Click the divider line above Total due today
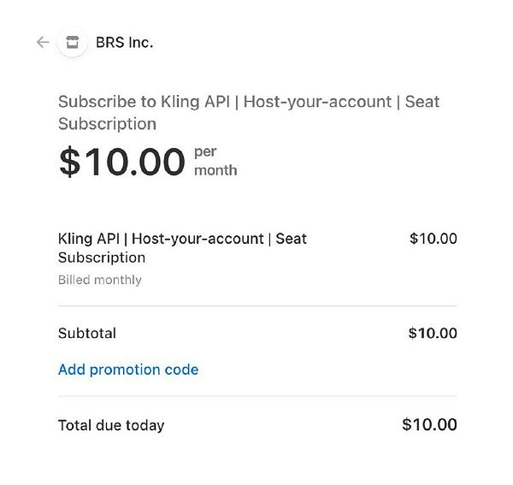 point(257,396)
